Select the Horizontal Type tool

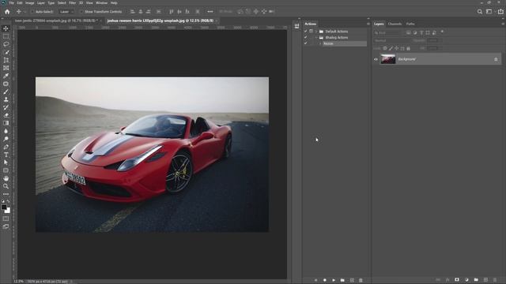[6, 155]
